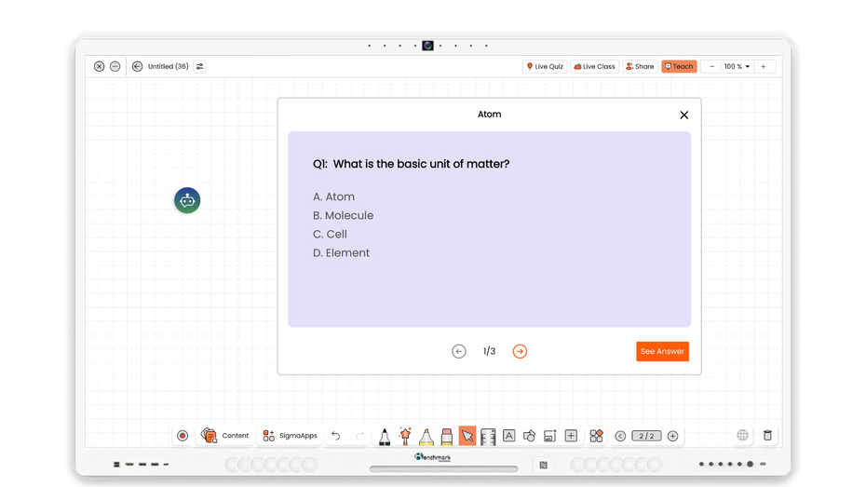Open the ruler tool

[x=488, y=436]
